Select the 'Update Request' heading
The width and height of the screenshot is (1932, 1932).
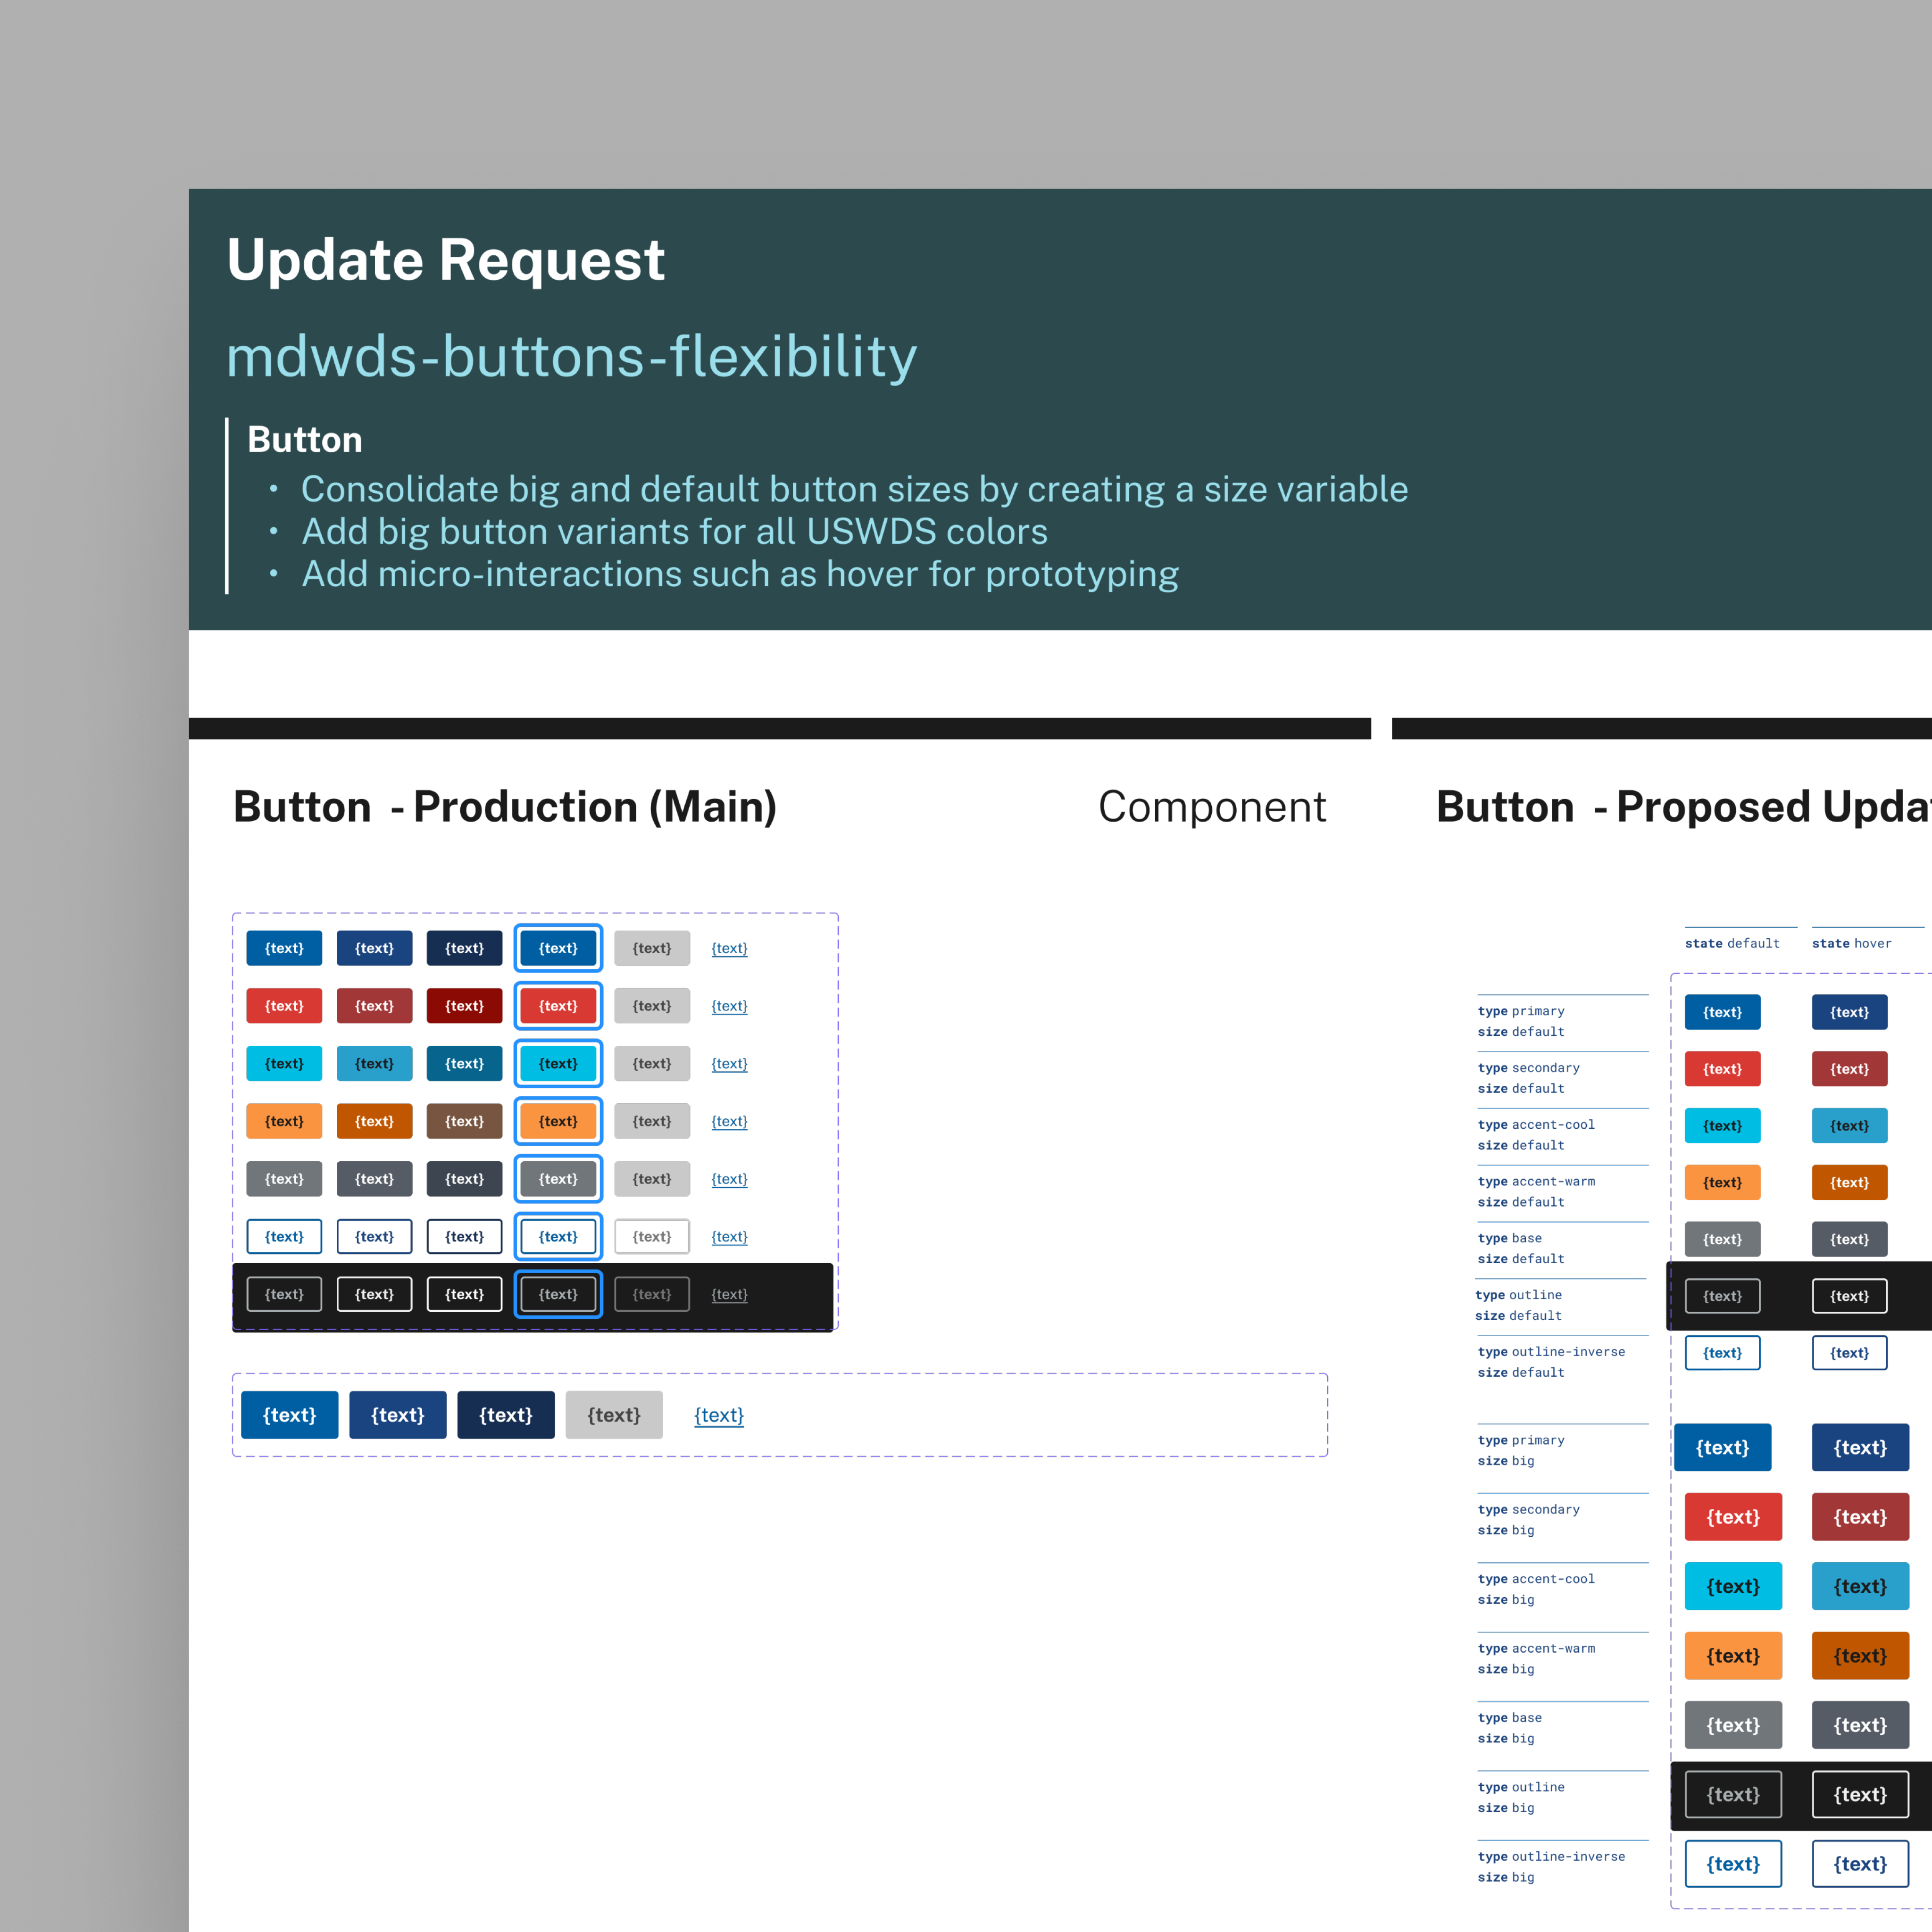coord(446,260)
